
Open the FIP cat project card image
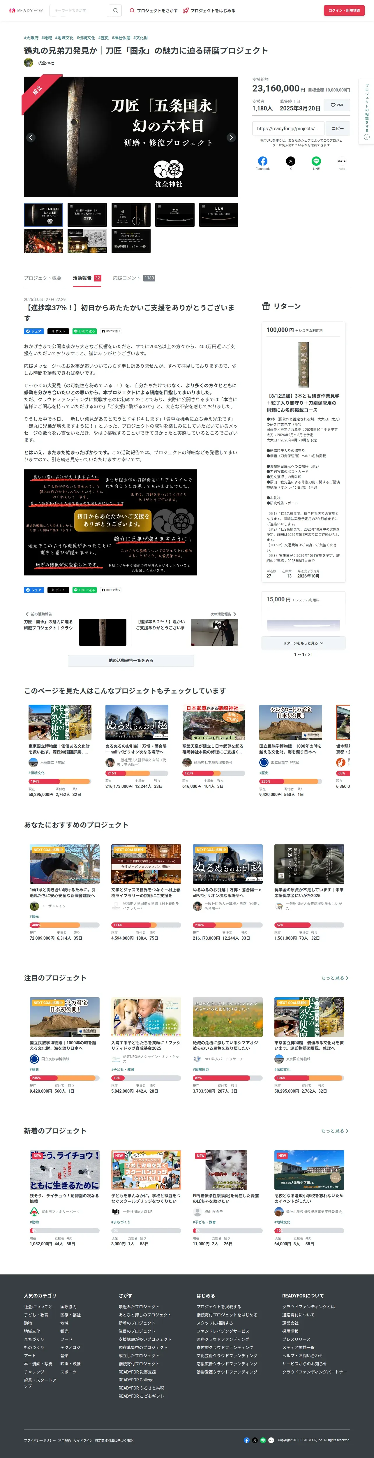(x=227, y=1170)
